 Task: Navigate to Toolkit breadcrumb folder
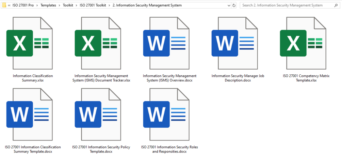pyautogui.click(x=68, y=5)
